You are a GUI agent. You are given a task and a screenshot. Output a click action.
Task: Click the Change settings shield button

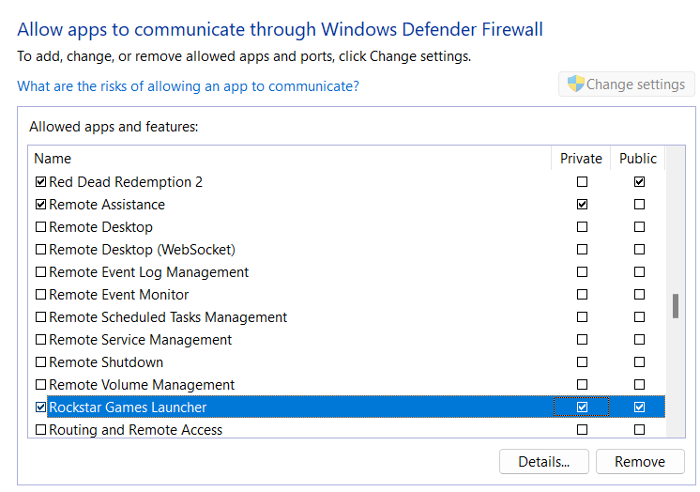tap(625, 85)
